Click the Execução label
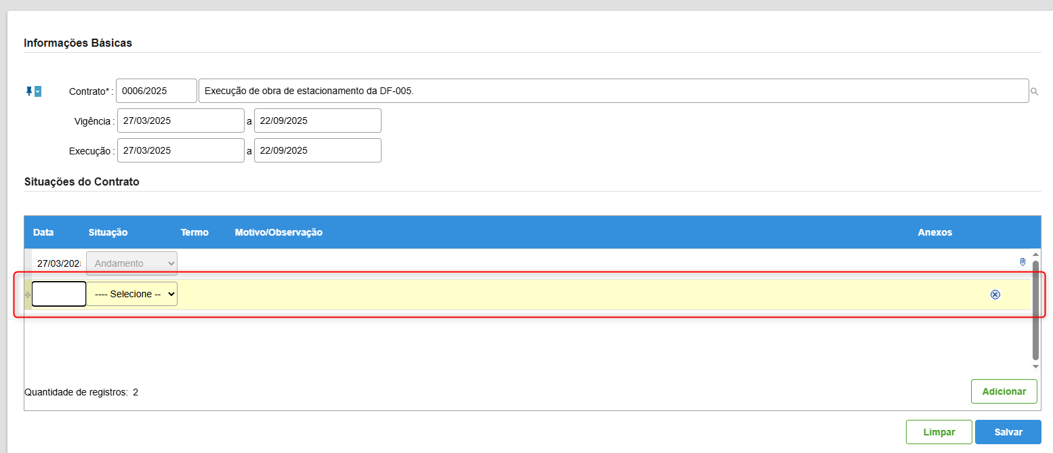Image resolution: width=1053 pixels, height=453 pixels. pos(91,151)
